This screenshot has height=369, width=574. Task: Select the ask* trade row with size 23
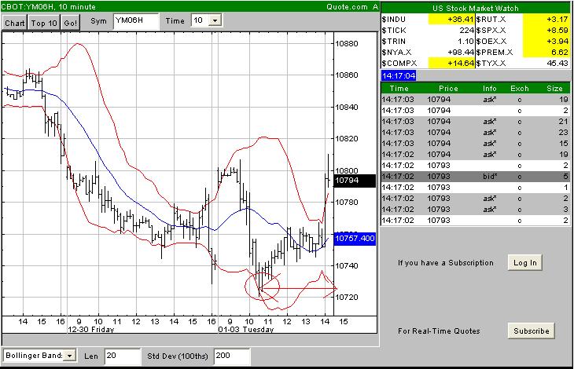[475, 133]
